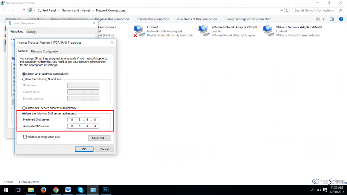The image size is (347, 195).
Task: Open Sharing tab in Wi-Fi Properties
Action: pos(31,32)
